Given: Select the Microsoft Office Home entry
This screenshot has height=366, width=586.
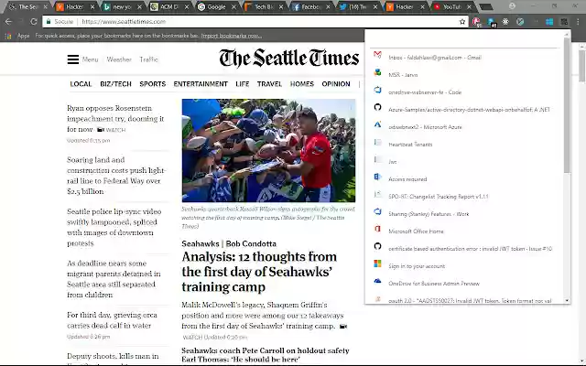Looking at the screenshot, I should coord(464,231).
